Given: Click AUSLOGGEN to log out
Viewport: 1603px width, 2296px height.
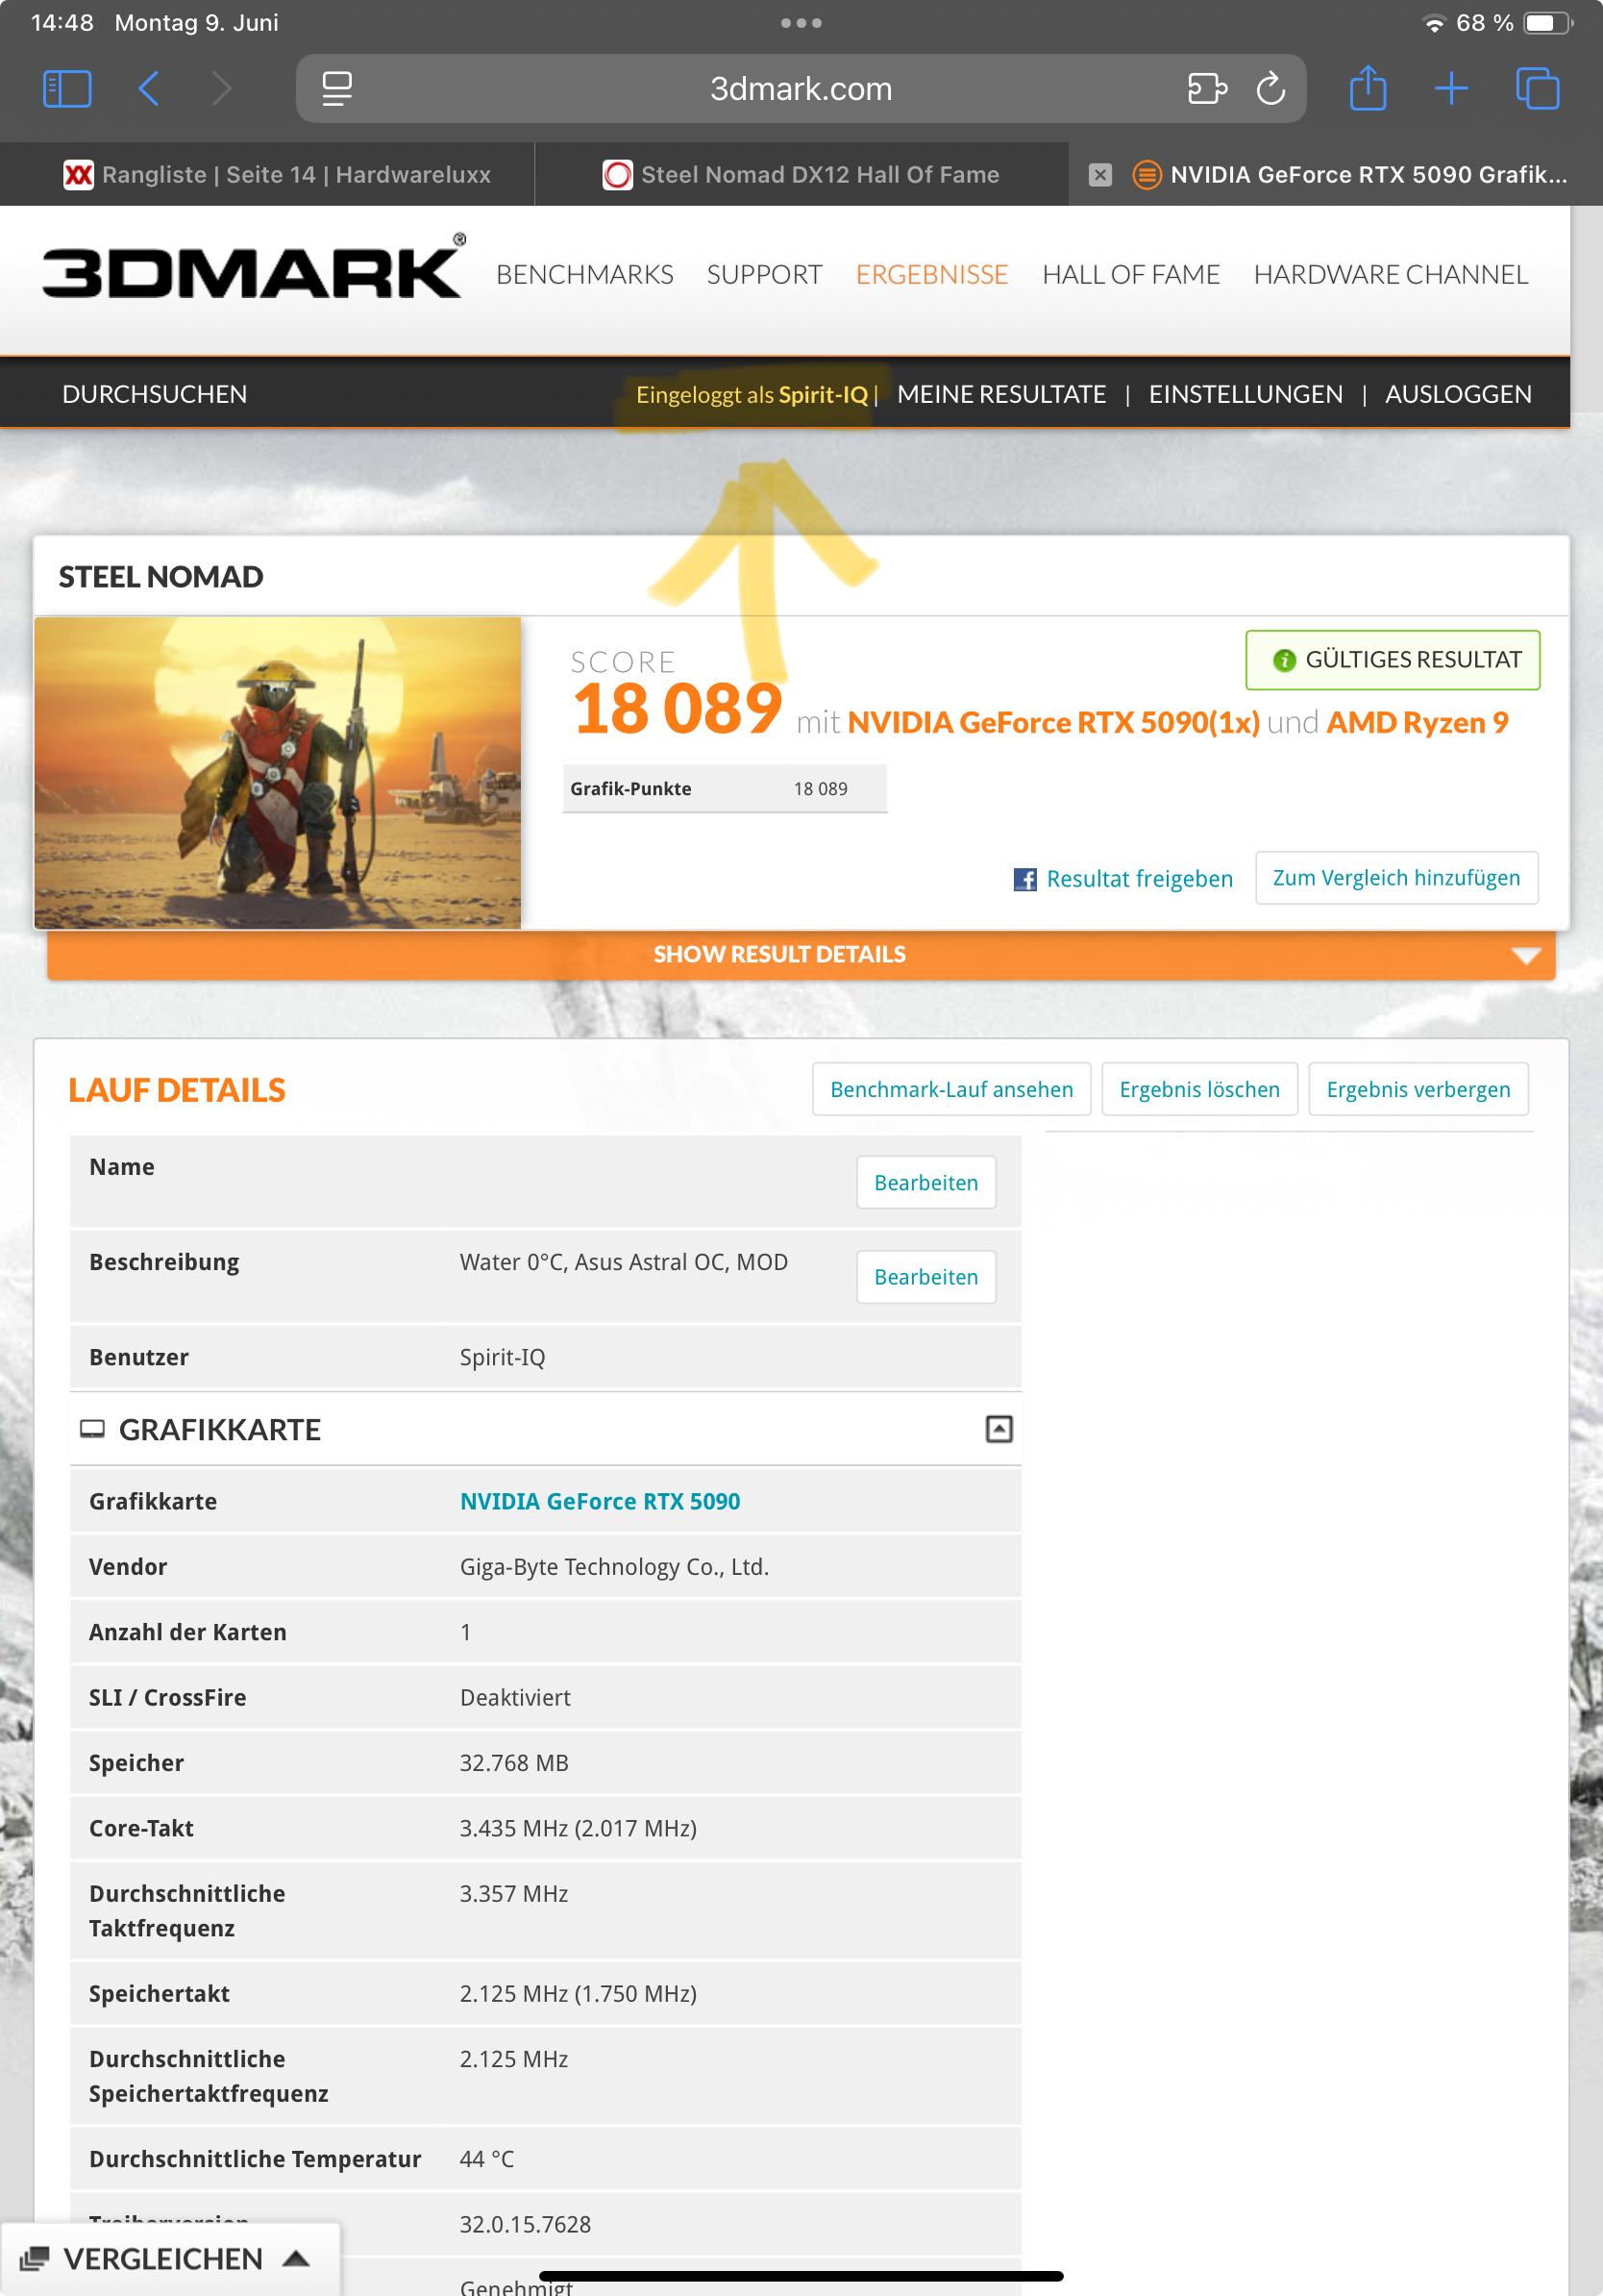Looking at the screenshot, I should click(x=1457, y=394).
